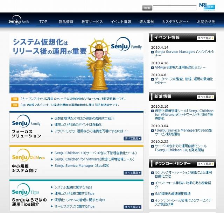Click the Senju Children logo
Screen dimensions: 224x213
[x=28, y=155]
